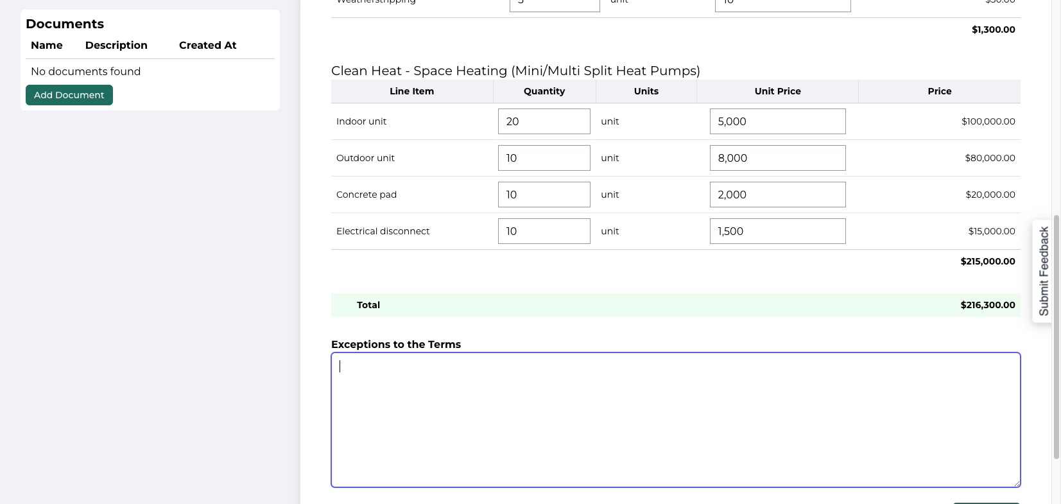Click the Unit Price column header
Viewport: 1061px width, 504px height.
[778, 91]
